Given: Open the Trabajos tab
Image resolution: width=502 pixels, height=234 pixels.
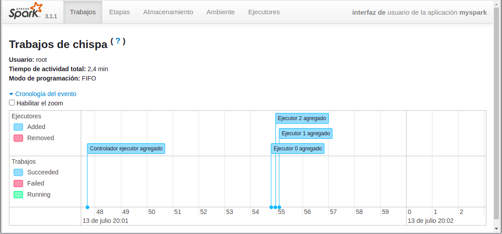Looking at the screenshot, I should click(x=83, y=12).
